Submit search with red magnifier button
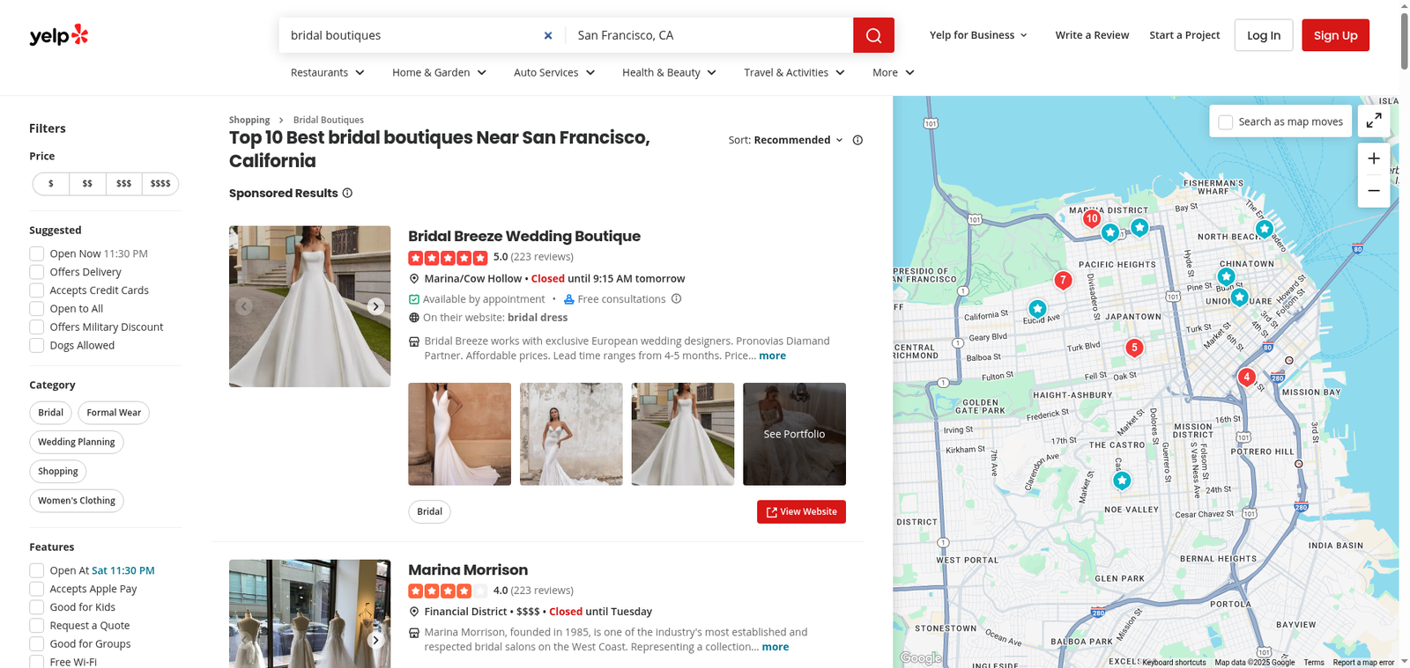The height and width of the screenshot is (668, 1410). pos(873,35)
